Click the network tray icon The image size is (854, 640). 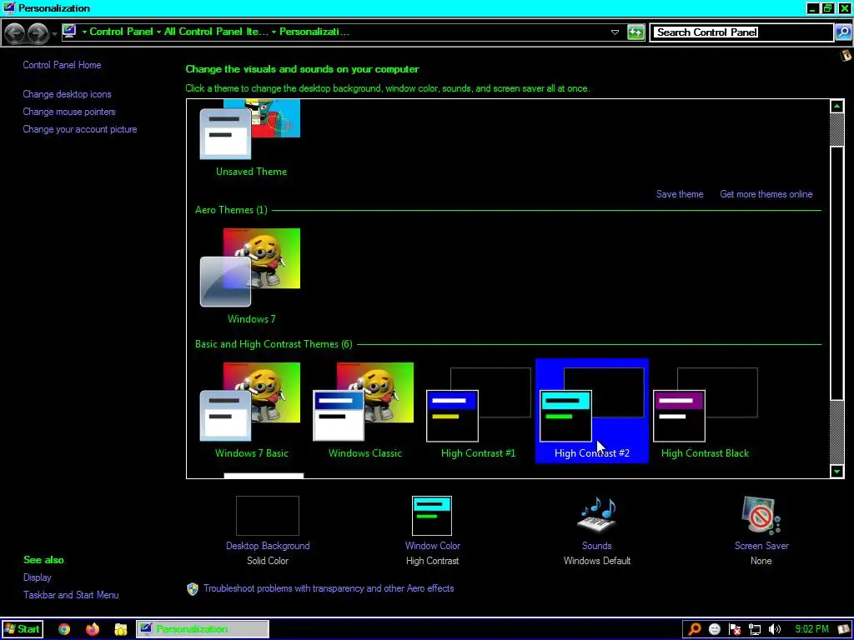[754, 630]
